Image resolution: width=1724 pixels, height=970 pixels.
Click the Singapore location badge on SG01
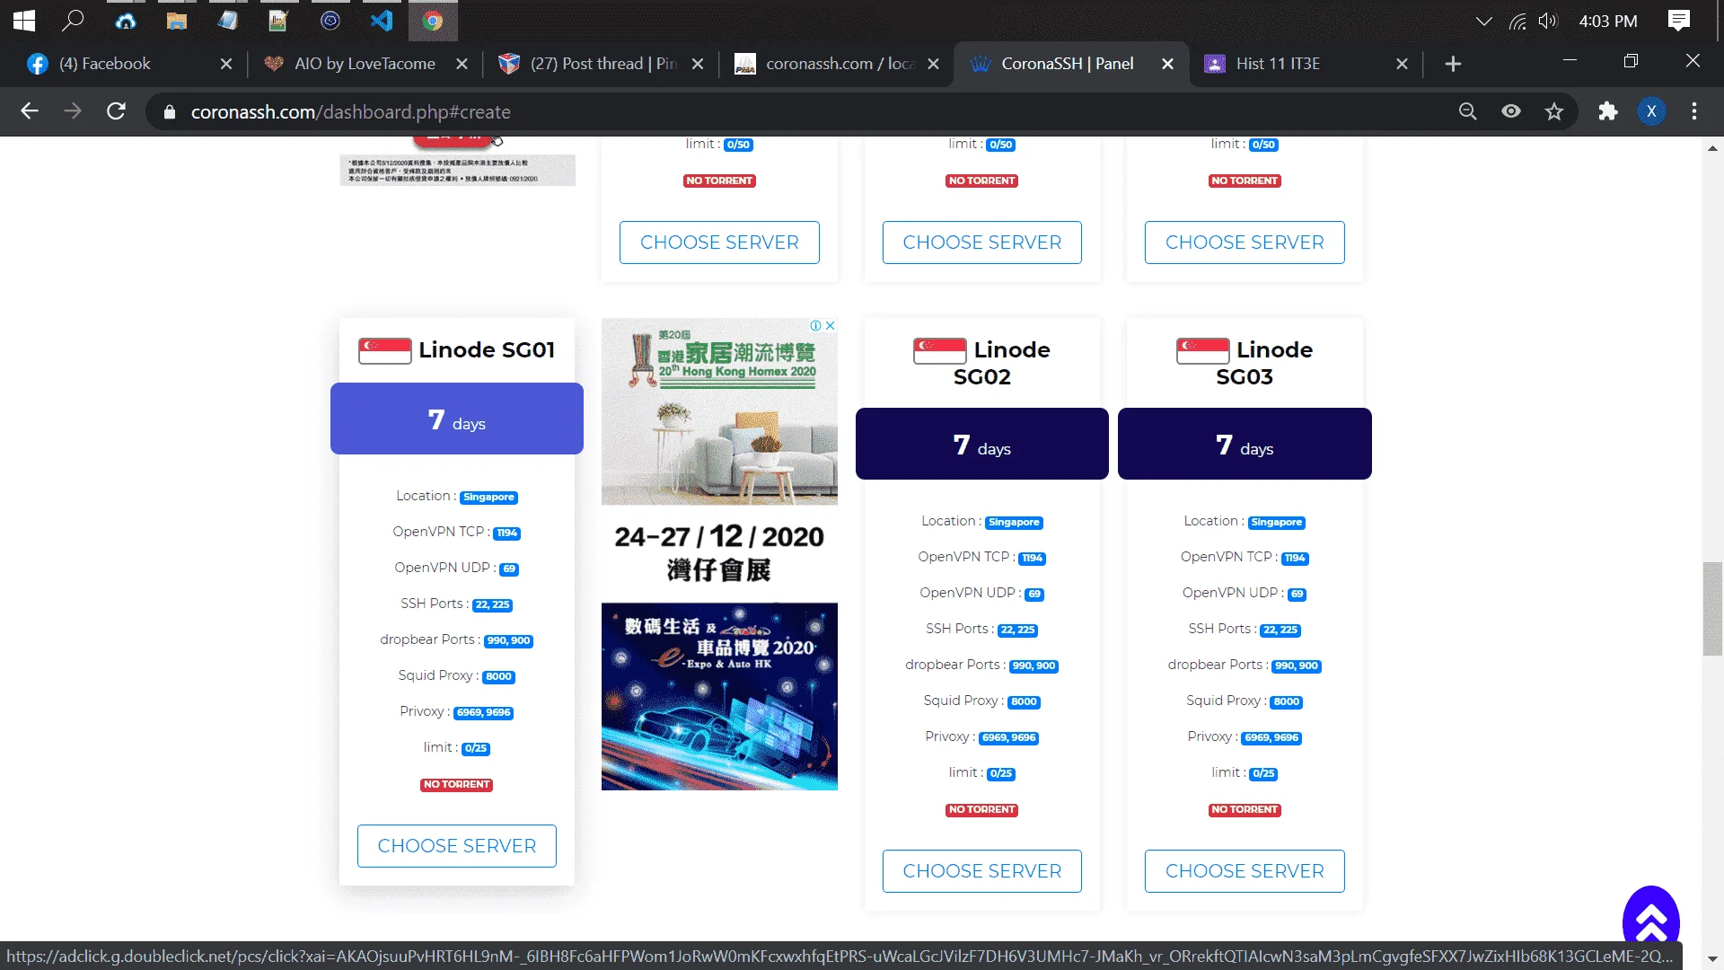tap(489, 498)
